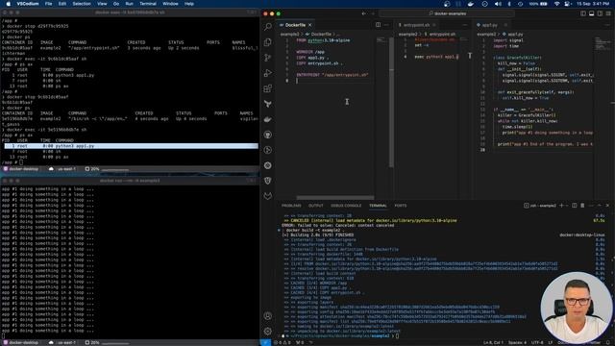
Task: Click the go back navigation arrow
Action: click(364, 13)
